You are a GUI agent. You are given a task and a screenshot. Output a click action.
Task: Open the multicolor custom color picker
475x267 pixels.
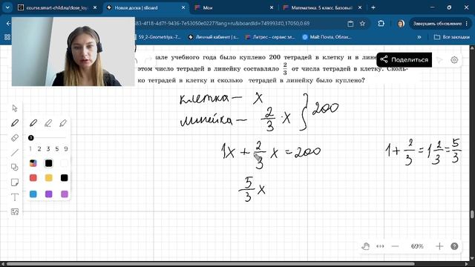(x=33, y=163)
